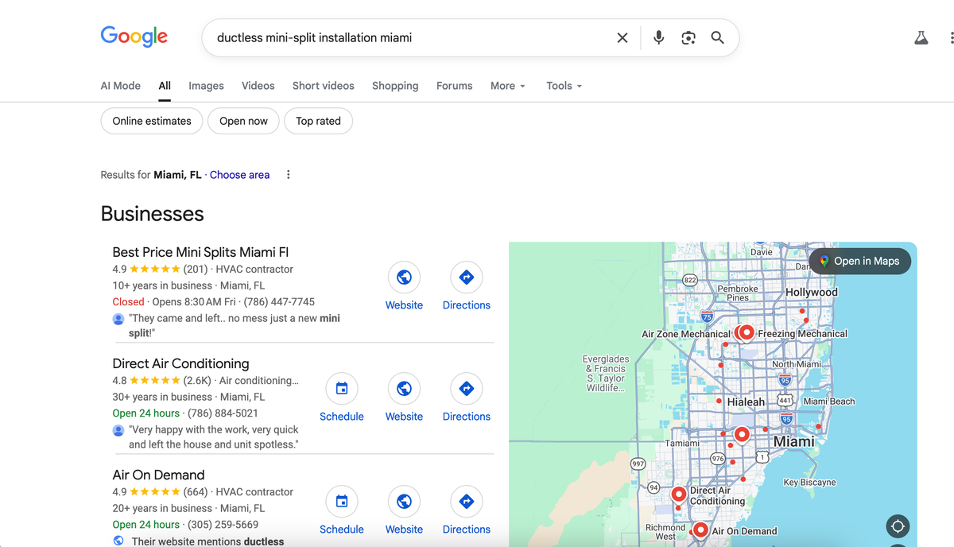The width and height of the screenshot is (954, 547).
Task: Enable the Open now filter
Action: coord(243,121)
